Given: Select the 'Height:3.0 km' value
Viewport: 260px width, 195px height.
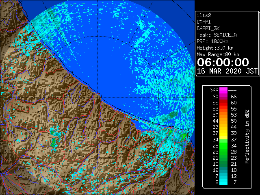Looking at the screenshot, I should [x=215, y=48].
